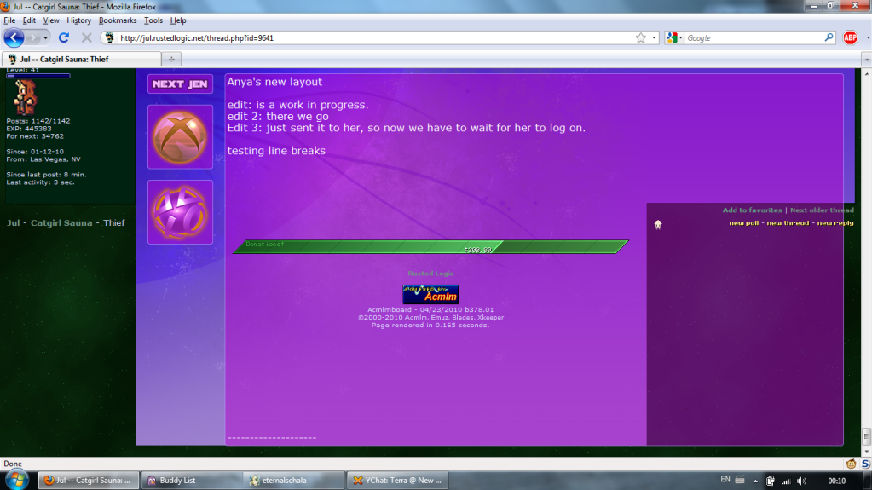Open the Adblock Plus ABP icon
872x490 pixels.
850,38
